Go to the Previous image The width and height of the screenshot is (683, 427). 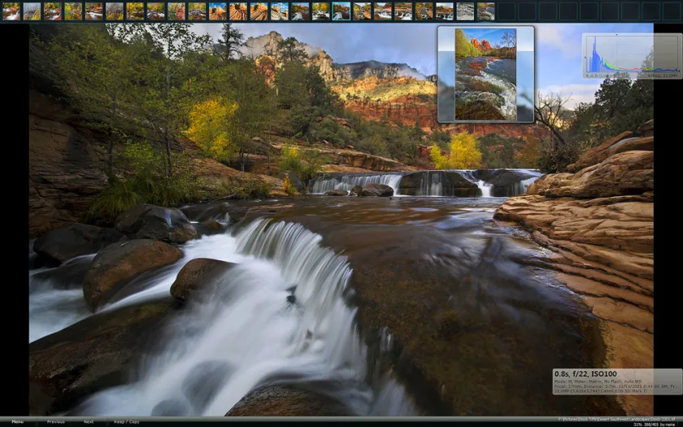pyautogui.click(x=56, y=422)
